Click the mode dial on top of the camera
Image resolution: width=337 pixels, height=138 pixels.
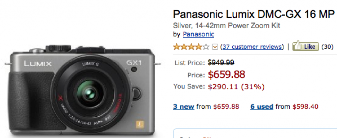pos(58,48)
